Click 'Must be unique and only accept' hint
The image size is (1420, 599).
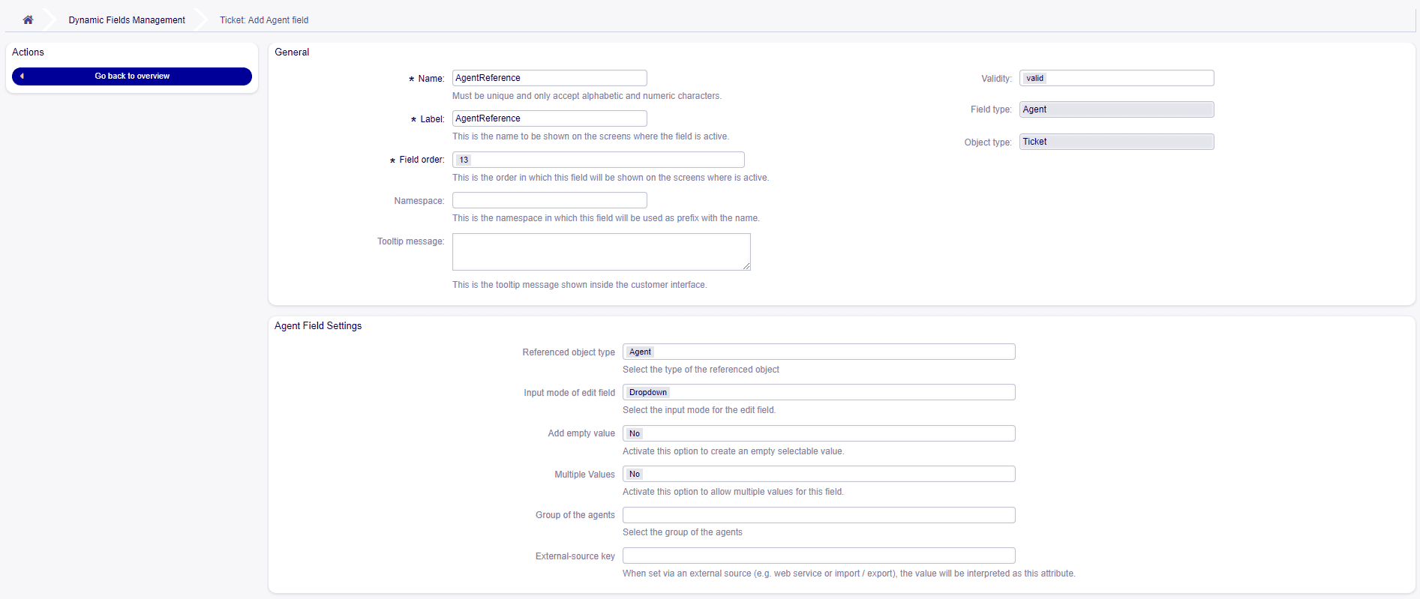click(587, 96)
